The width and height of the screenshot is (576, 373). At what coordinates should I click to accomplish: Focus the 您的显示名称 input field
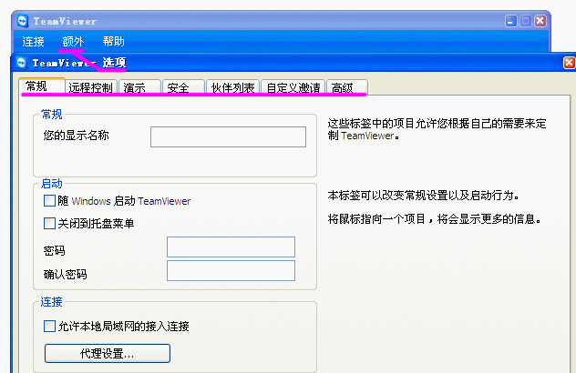pos(228,136)
